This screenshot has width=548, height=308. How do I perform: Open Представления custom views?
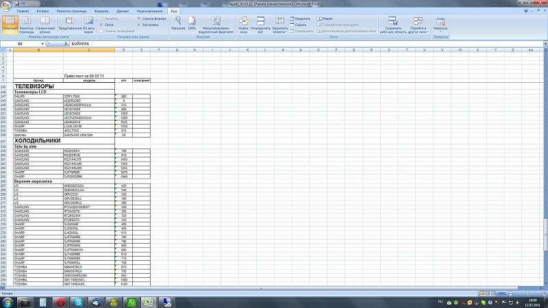tap(70, 25)
